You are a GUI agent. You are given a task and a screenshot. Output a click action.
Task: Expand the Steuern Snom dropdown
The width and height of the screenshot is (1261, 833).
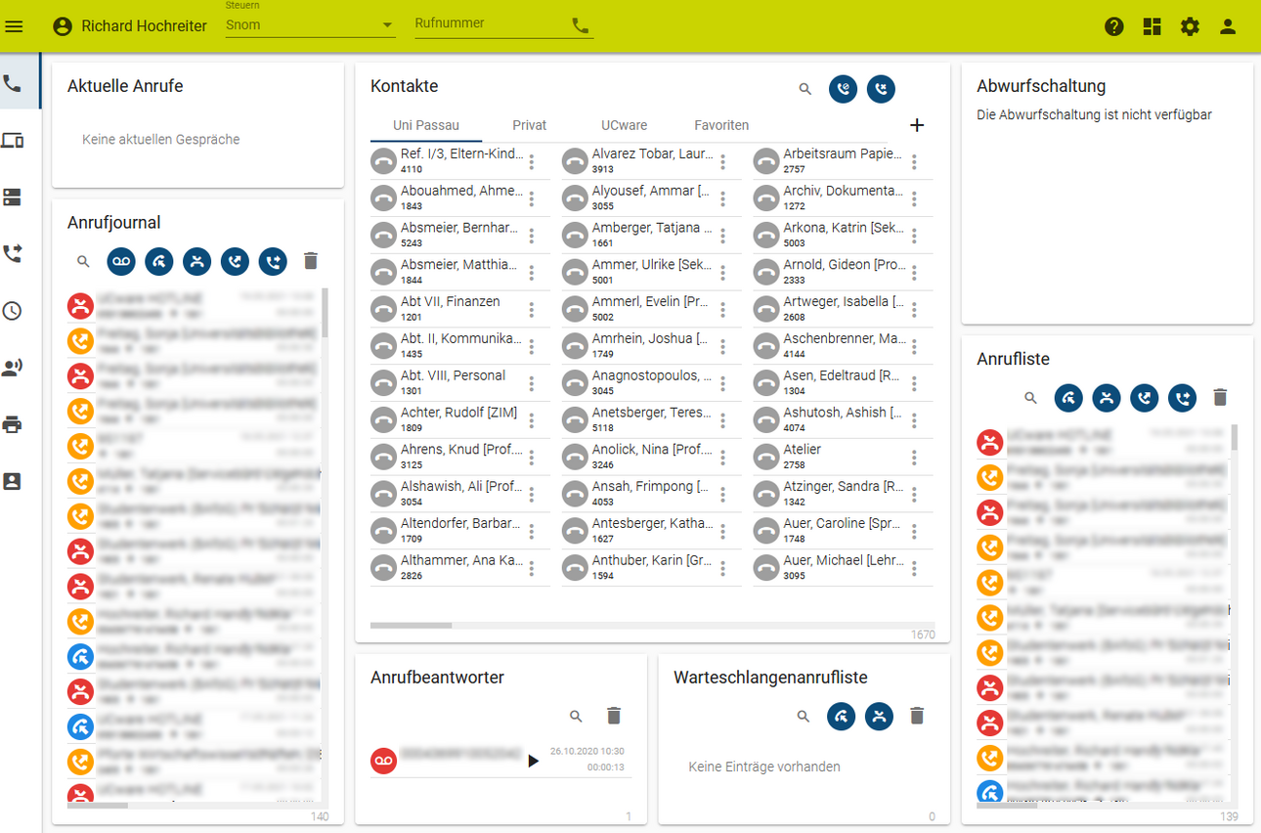pyautogui.click(x=310, y=24)
